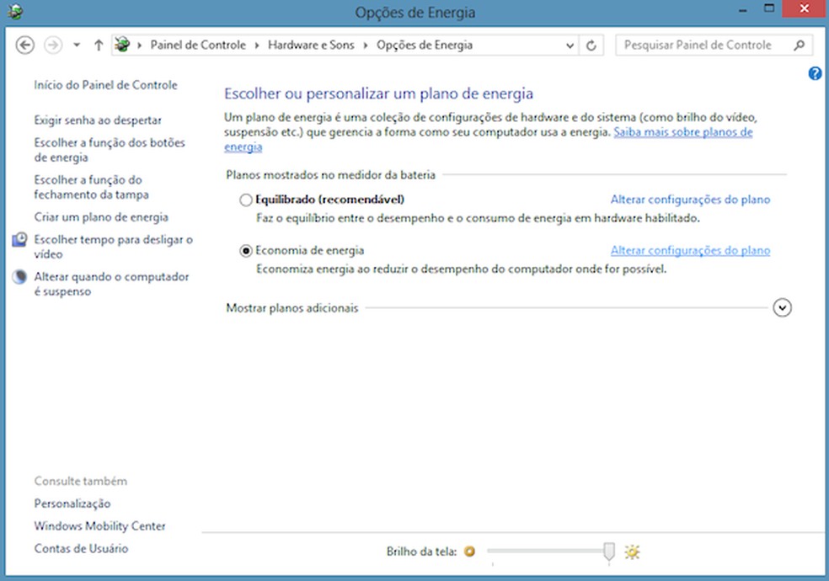829x581 pixels.
Task: Open the address bar history dropdown
Action: (x=570, y=45)
